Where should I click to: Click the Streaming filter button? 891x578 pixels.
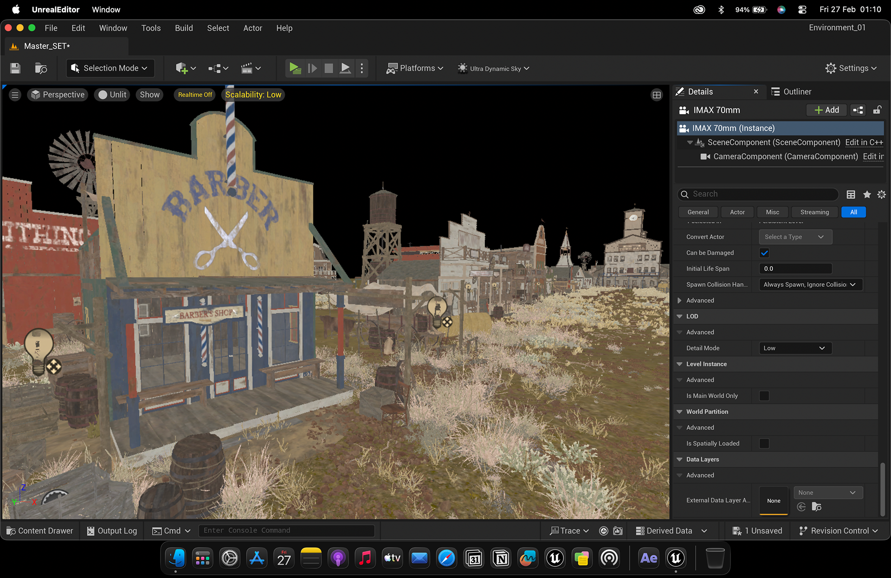point(814,212)
